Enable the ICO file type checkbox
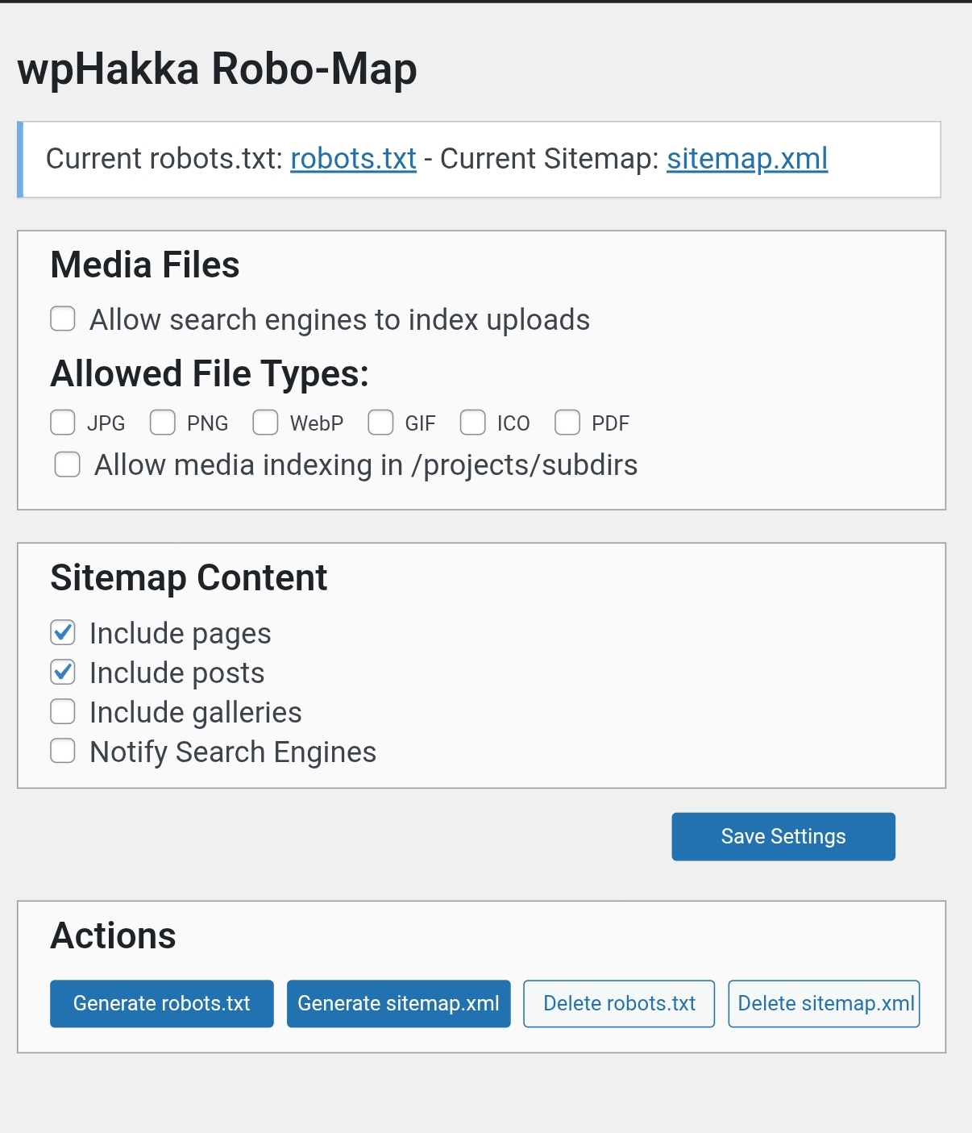 pyautogui.click(x=472, y=422)
